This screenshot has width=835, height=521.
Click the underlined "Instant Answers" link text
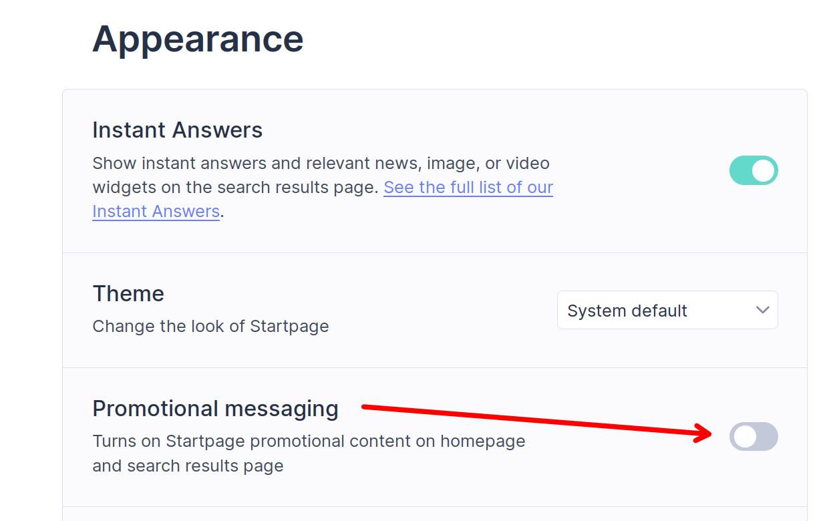[156, 211]
